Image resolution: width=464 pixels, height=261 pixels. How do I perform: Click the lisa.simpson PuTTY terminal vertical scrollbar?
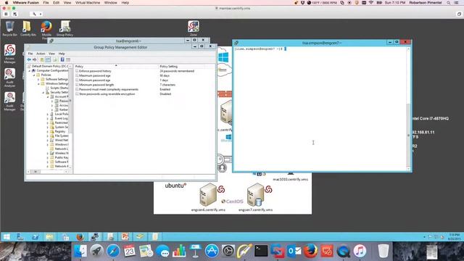point(408,109)
